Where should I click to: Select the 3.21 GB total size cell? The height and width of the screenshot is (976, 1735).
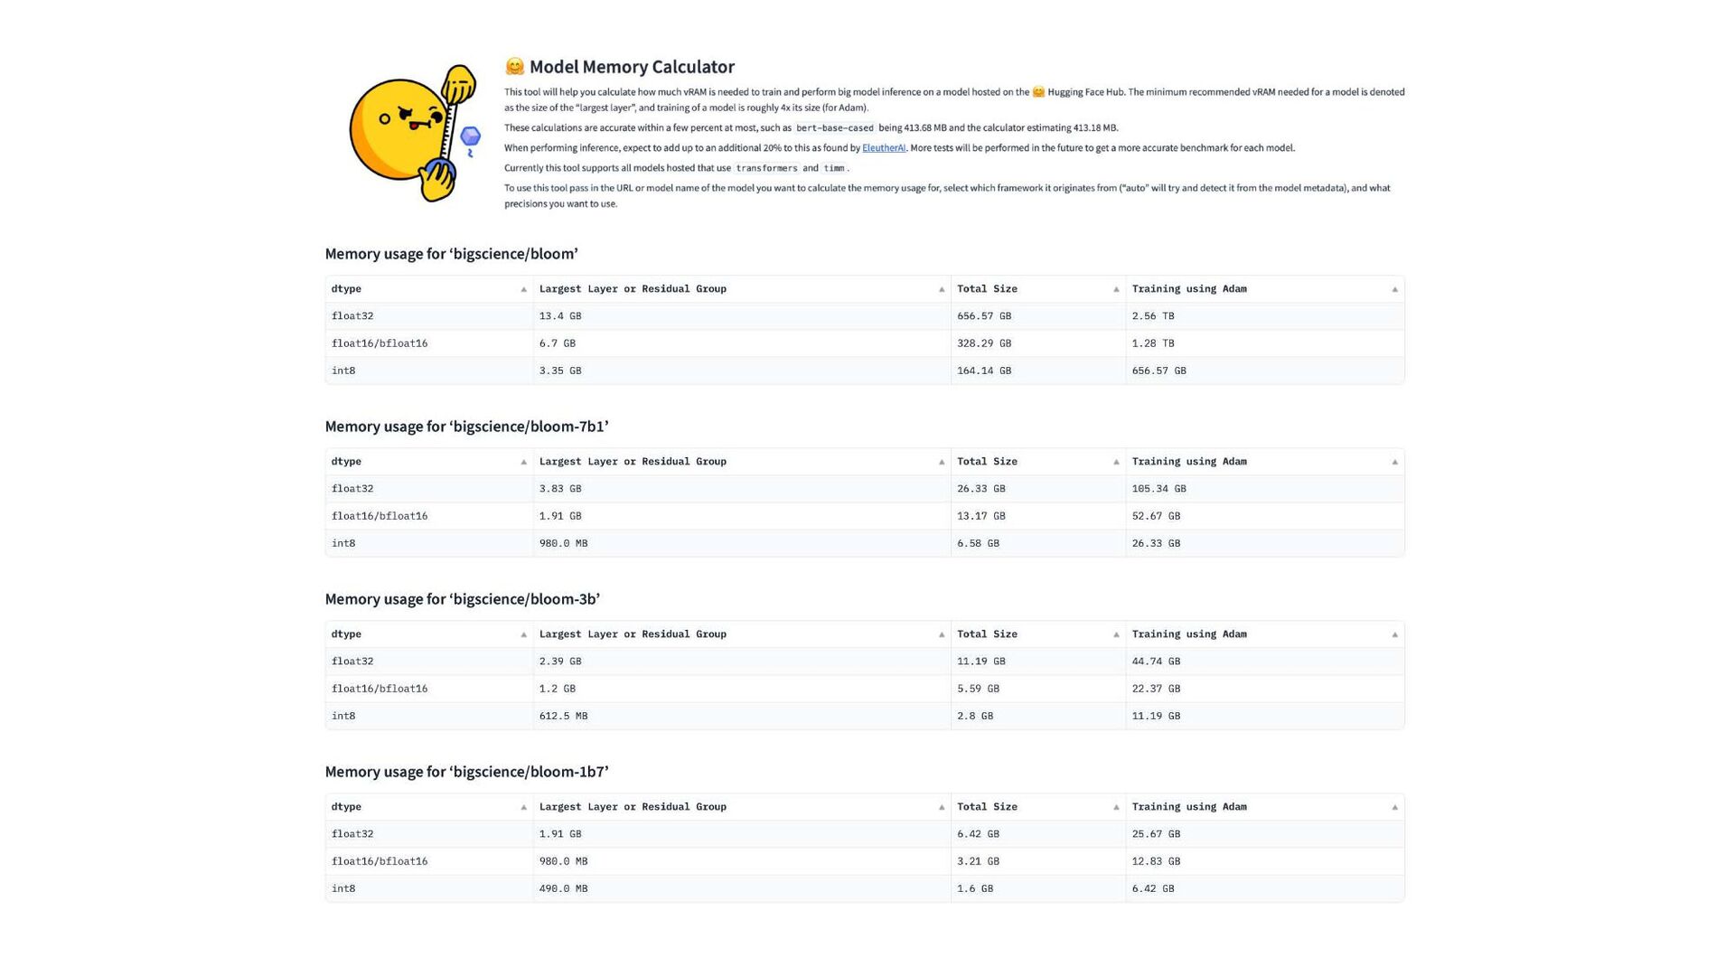click(x=1038, y=861)
